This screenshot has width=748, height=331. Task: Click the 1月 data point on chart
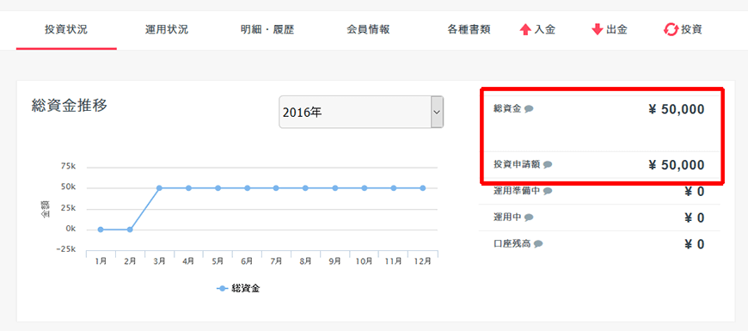pos(101,230)
